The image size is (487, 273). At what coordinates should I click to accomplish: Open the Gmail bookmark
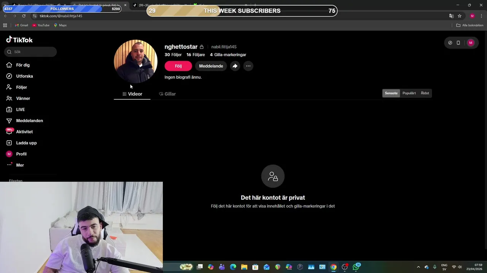(21, 25)
